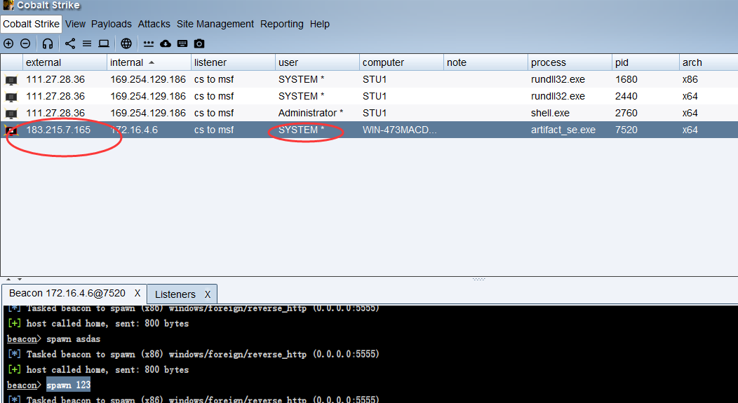
Task: Click the split pane collapse arrows
Action: [13, 280]
